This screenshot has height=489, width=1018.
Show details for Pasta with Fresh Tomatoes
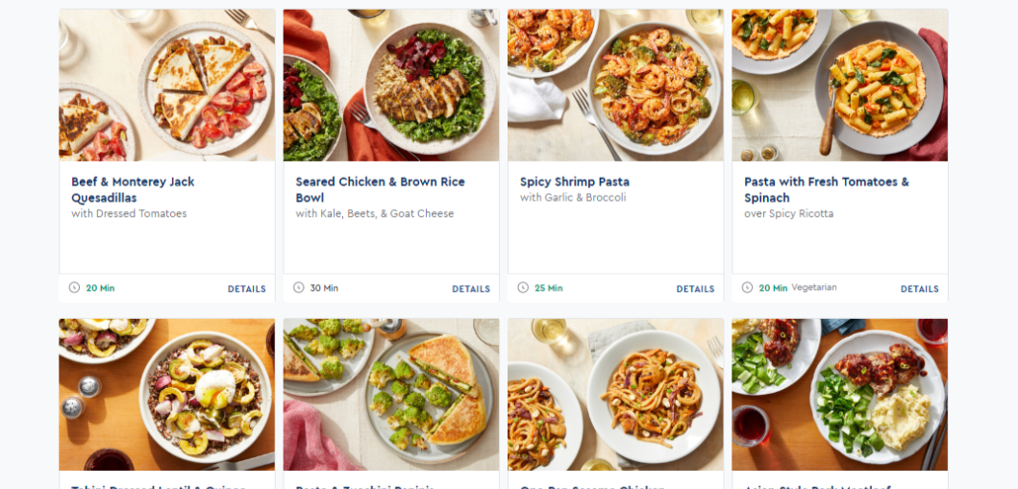point(919,289)
